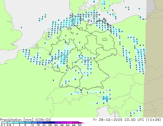Click the "Precipitation [mm]" title text
Image resolution: width=163 pixels, height=126 pixels.
pos(17,120)
